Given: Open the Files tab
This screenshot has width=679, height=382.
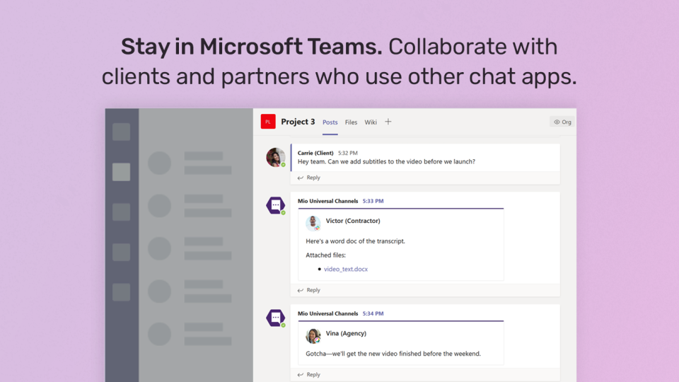Looking at the screenshot, I should pos(352,122).
